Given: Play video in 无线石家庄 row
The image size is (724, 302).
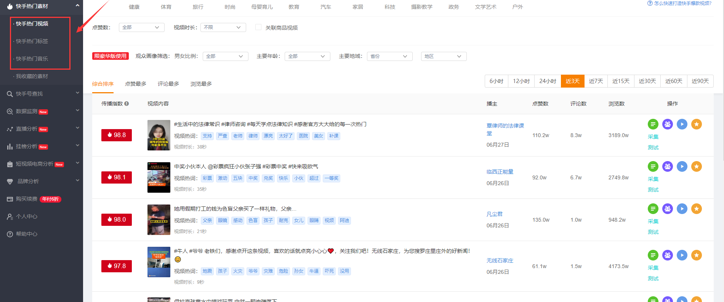Looking at the screenshot, I should click(x=682, y=255).
